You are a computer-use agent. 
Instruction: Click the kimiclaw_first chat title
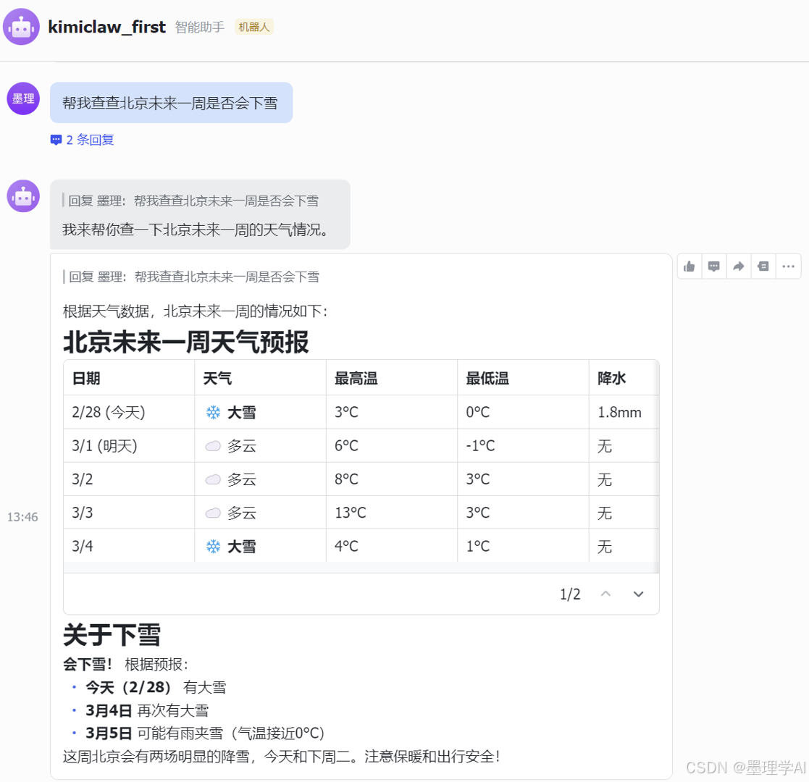point(106,27)
